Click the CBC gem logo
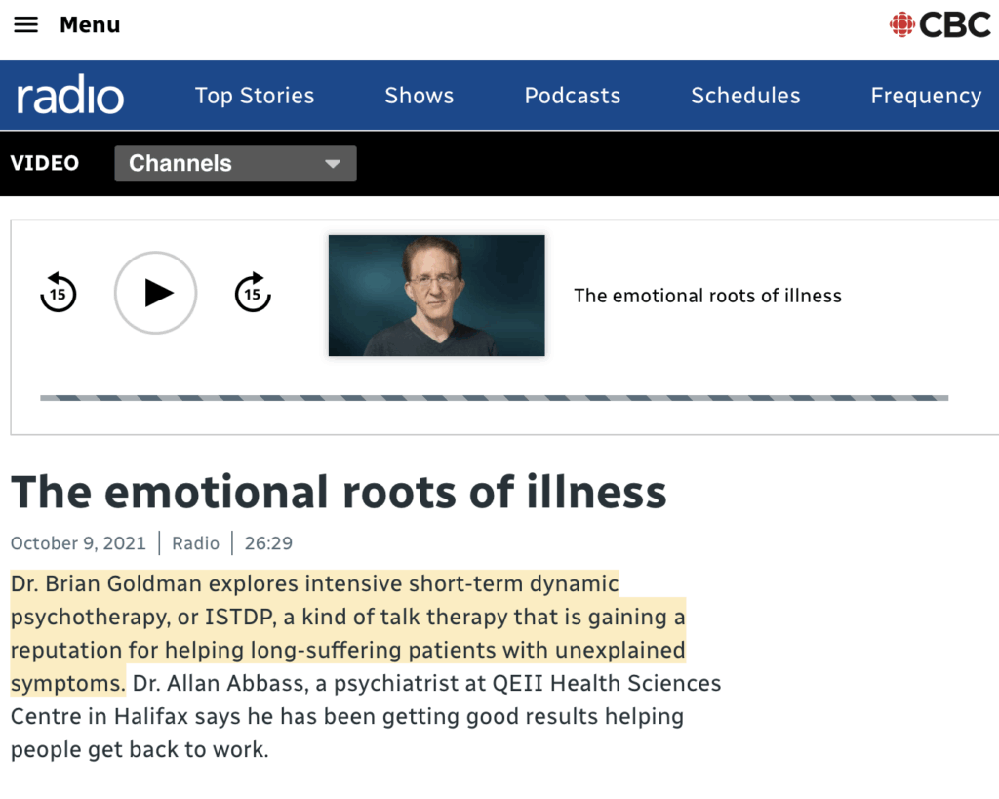 click(901, 25)
